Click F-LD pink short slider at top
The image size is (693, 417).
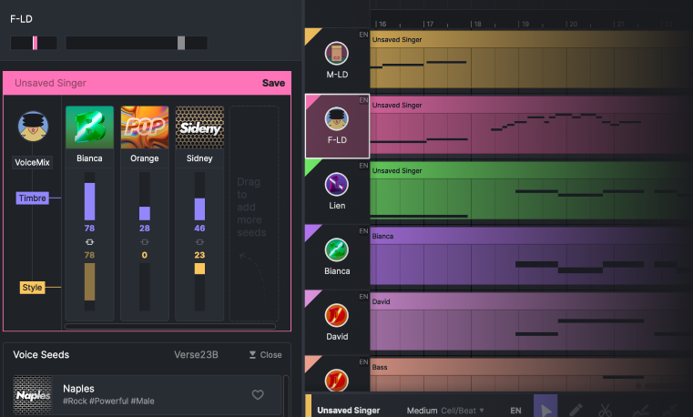(34, 43)
